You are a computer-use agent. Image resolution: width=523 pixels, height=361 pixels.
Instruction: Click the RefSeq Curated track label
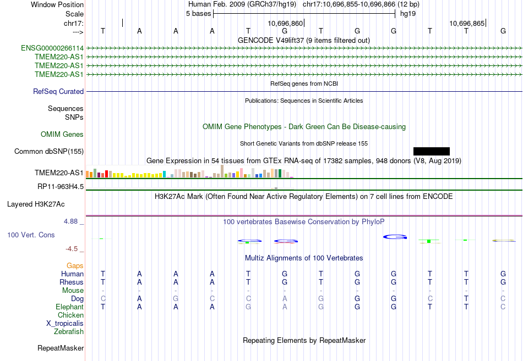[x=58, y=92]
